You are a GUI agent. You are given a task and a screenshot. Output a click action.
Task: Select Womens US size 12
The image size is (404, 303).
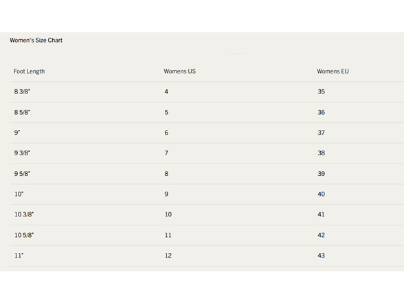tap(168, 256)
